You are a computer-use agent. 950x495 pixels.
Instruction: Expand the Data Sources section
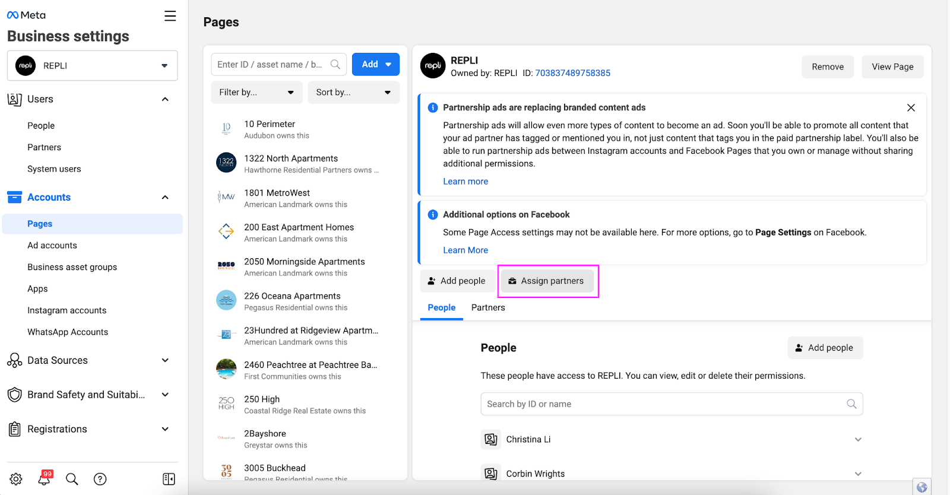(x=165, y=360)
